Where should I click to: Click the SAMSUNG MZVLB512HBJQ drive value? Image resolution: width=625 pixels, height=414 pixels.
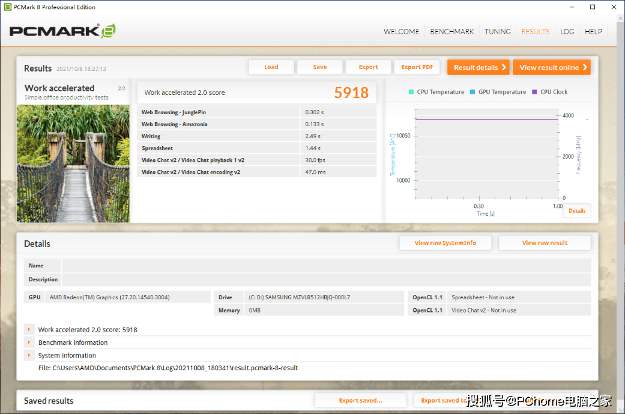[300, 297]
